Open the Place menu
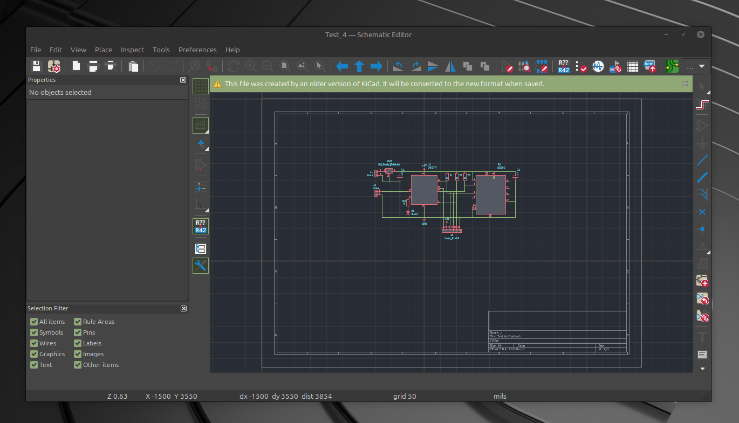739x423 pixels. (x=104, y=50)
